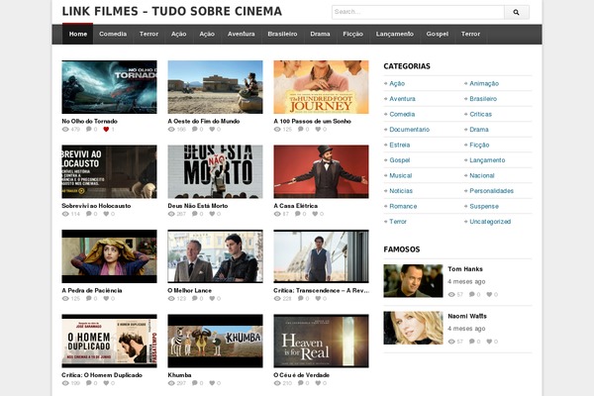Click the comment bubble under A Oeste do Fim do Mundo

coord(195,130)
